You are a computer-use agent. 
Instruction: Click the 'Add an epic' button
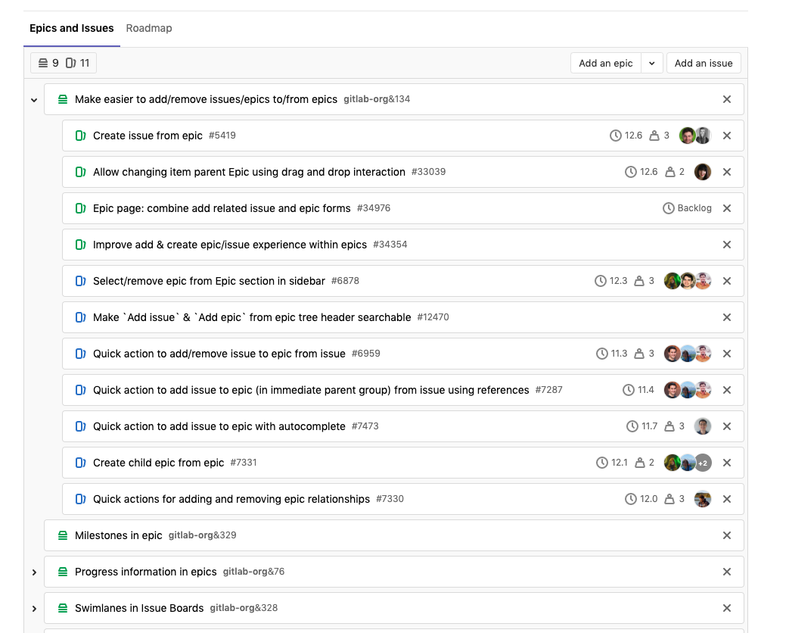point(605,63)
